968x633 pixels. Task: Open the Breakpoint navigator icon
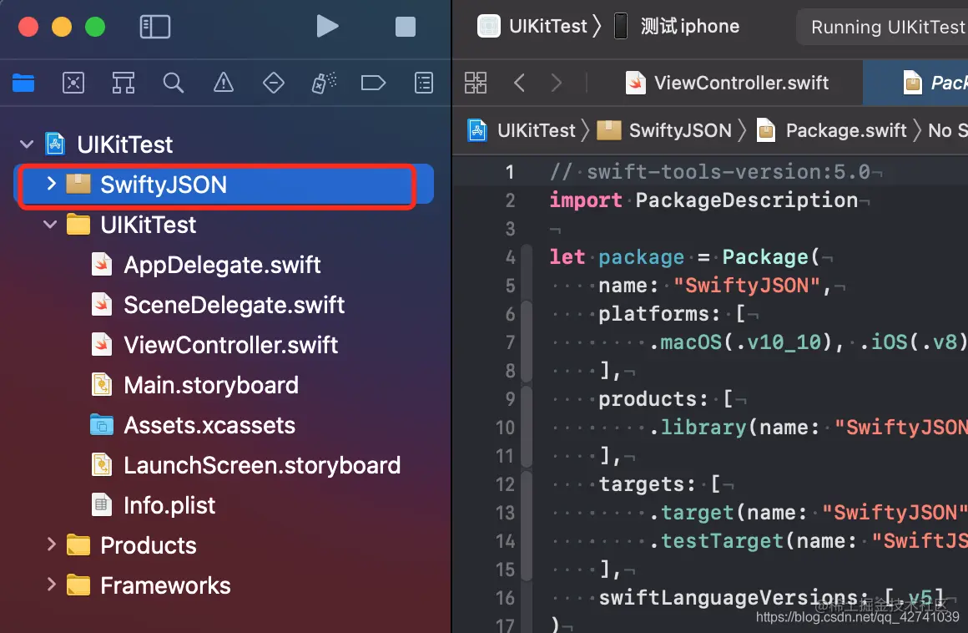point(374,82)
